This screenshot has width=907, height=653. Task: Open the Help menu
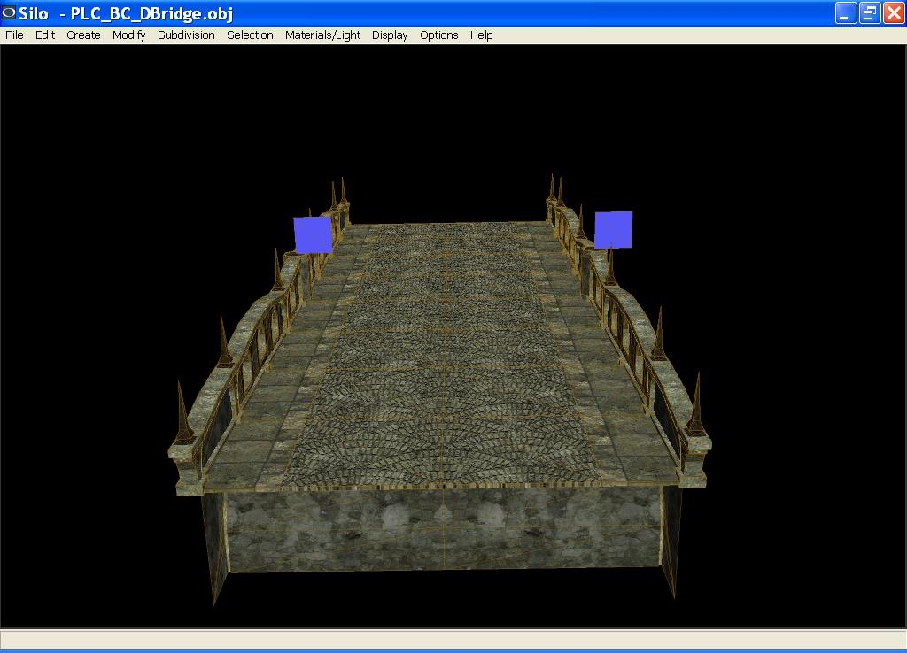(x=481, y=35)
